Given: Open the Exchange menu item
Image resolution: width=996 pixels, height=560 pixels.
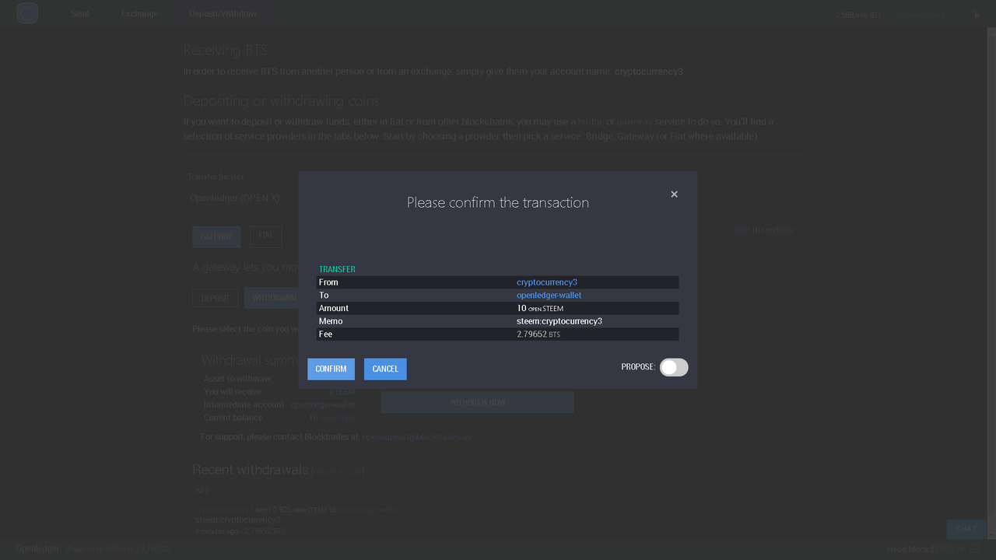Looking at the screenshot, I should [x=139, y=14].
